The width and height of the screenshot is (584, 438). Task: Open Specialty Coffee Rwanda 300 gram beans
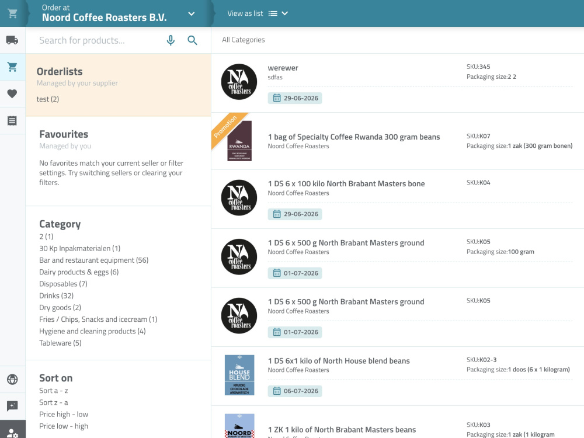tap(354, 137)
